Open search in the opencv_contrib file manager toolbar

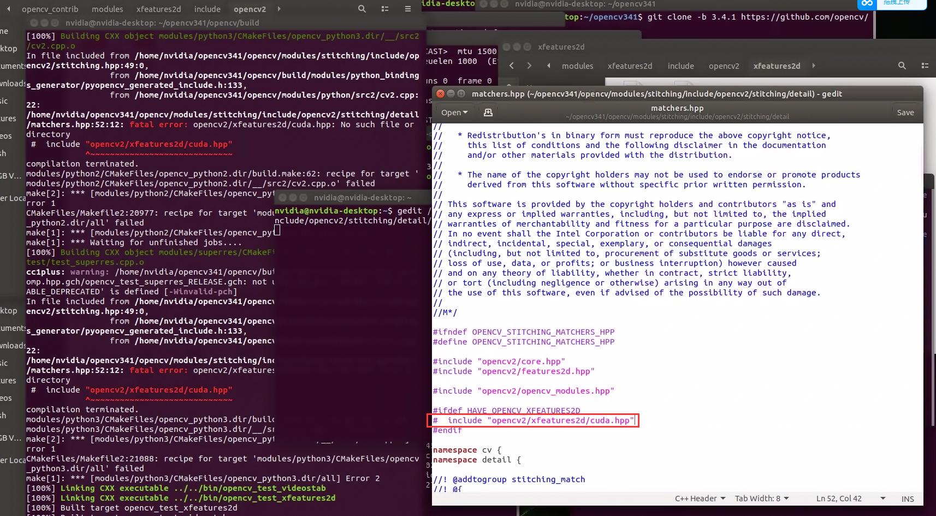[362, 9]
